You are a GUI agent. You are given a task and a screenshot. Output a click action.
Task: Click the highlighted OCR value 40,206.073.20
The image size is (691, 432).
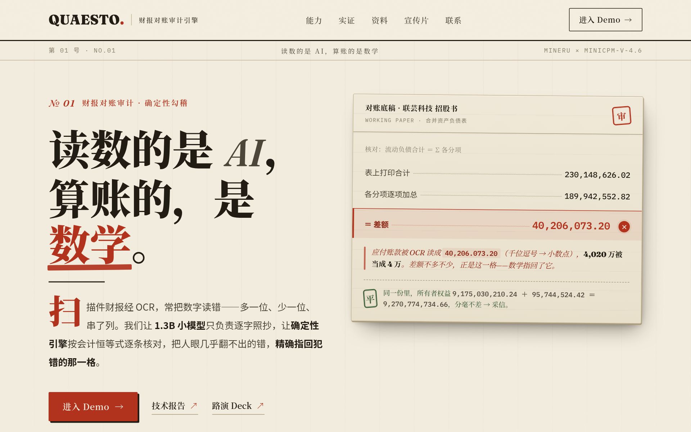pyautogui.click(x=471, y=253)
